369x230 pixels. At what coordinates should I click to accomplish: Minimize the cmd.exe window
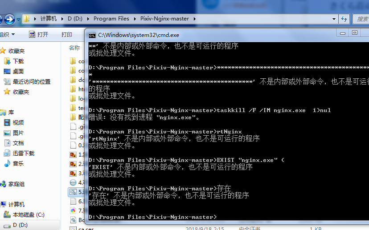(343, 33)
